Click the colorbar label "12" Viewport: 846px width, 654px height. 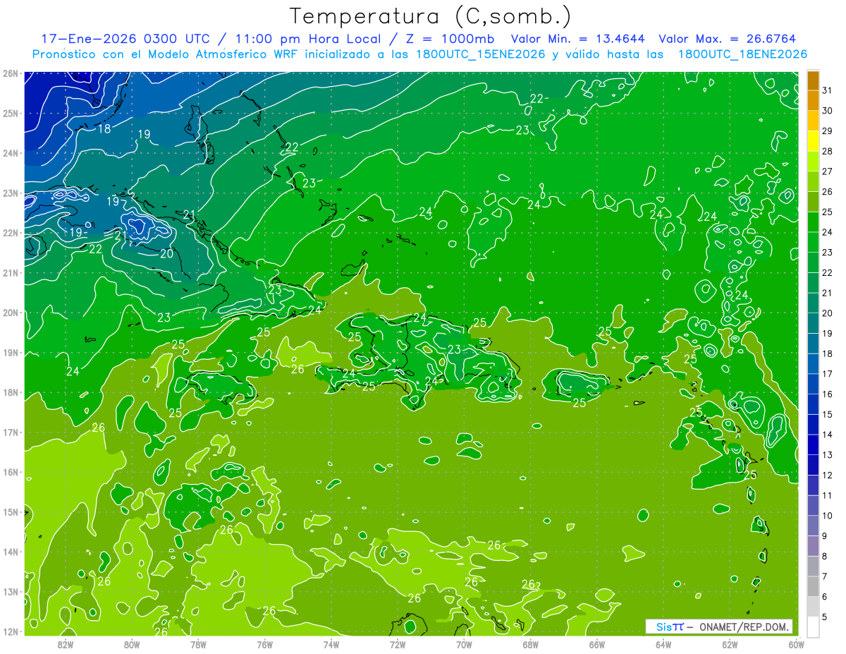(x=828, y=475)
